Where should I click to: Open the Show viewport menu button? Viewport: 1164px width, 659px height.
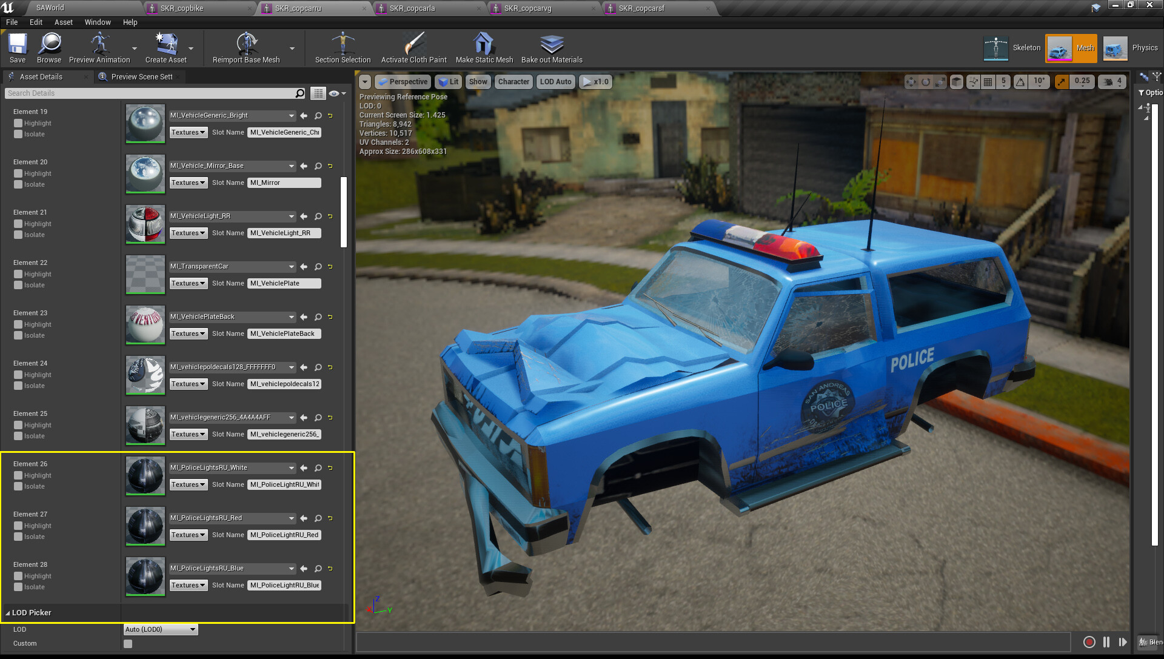pyautogui.click(x=478, y=82)
